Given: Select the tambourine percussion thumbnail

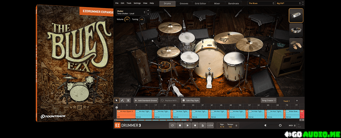Looking at the screenshot, I should (x=296, y=30).
